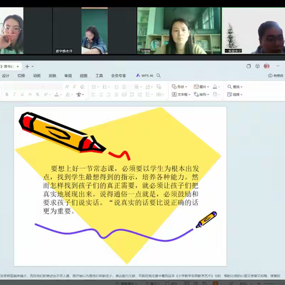285x285 pixels.
Task: Click the new tab plus button
Action: click(27, 66)
